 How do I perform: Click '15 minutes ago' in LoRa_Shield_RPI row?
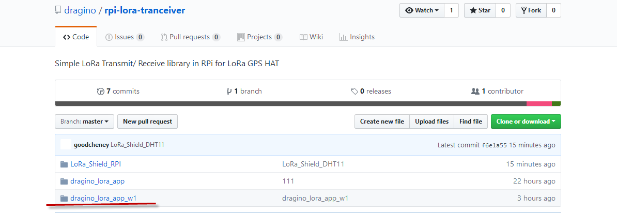pos(531,164)
